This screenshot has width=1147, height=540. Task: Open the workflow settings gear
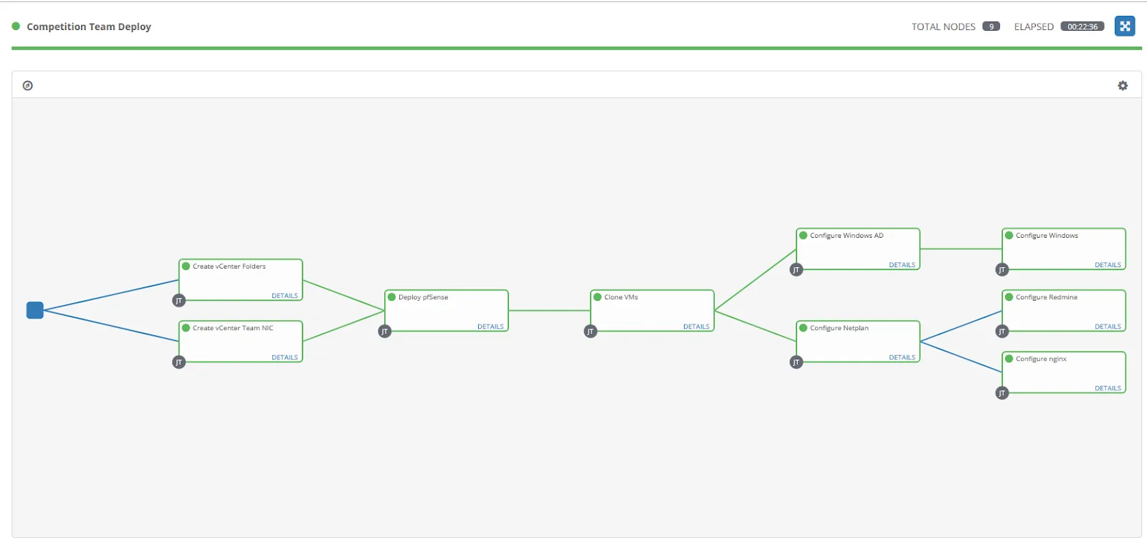tap(1123, 85)
